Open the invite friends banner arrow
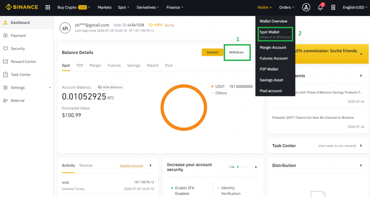 [361, 54]
